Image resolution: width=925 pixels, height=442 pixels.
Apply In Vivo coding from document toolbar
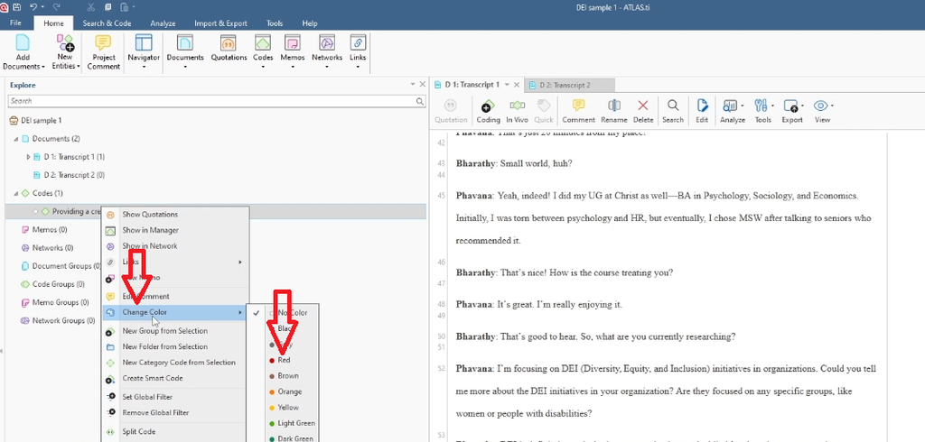pyautogui.click(x=517, y=111)
